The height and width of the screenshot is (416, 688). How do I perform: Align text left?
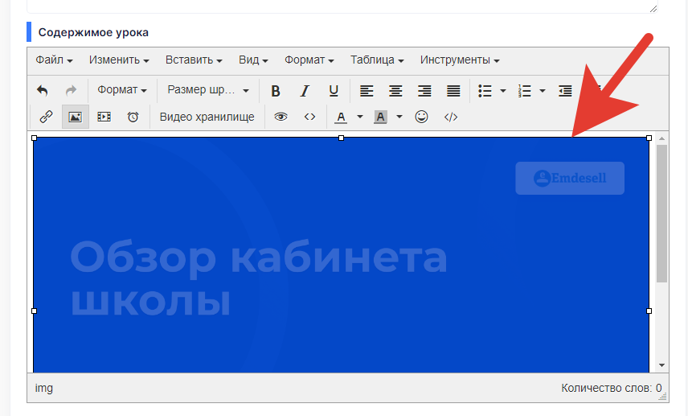[x=367, y=91]
